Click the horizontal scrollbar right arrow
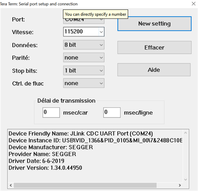Image resolution: width=198 pixels, height=191 pixels. 180,185
